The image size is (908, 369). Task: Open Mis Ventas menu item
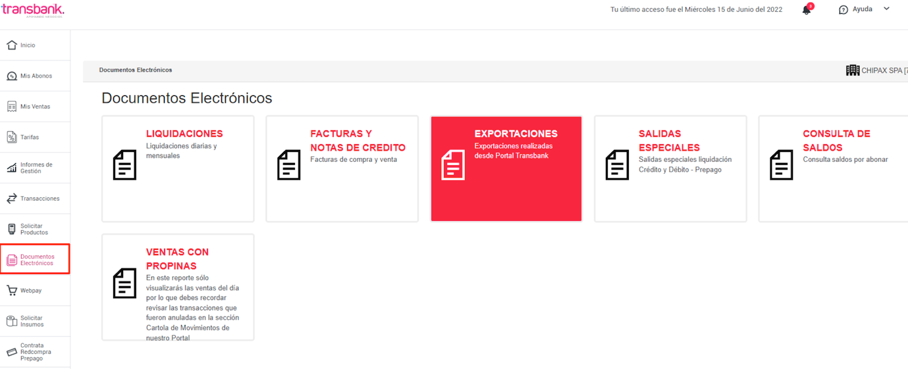(x=35, y=107)
